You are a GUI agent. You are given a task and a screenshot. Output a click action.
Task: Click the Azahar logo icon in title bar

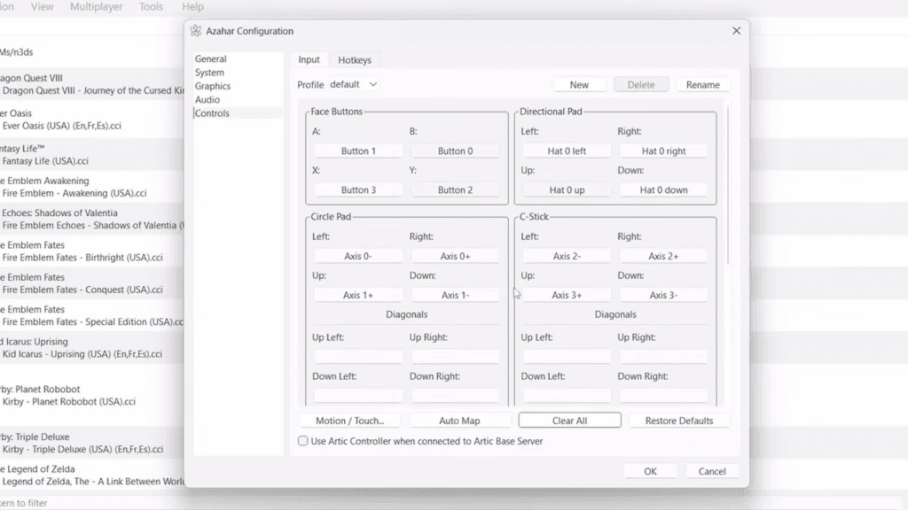click(196, 31)
